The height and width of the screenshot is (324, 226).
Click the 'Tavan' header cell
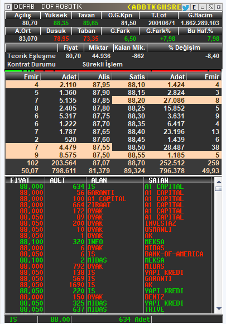(86, 15)
